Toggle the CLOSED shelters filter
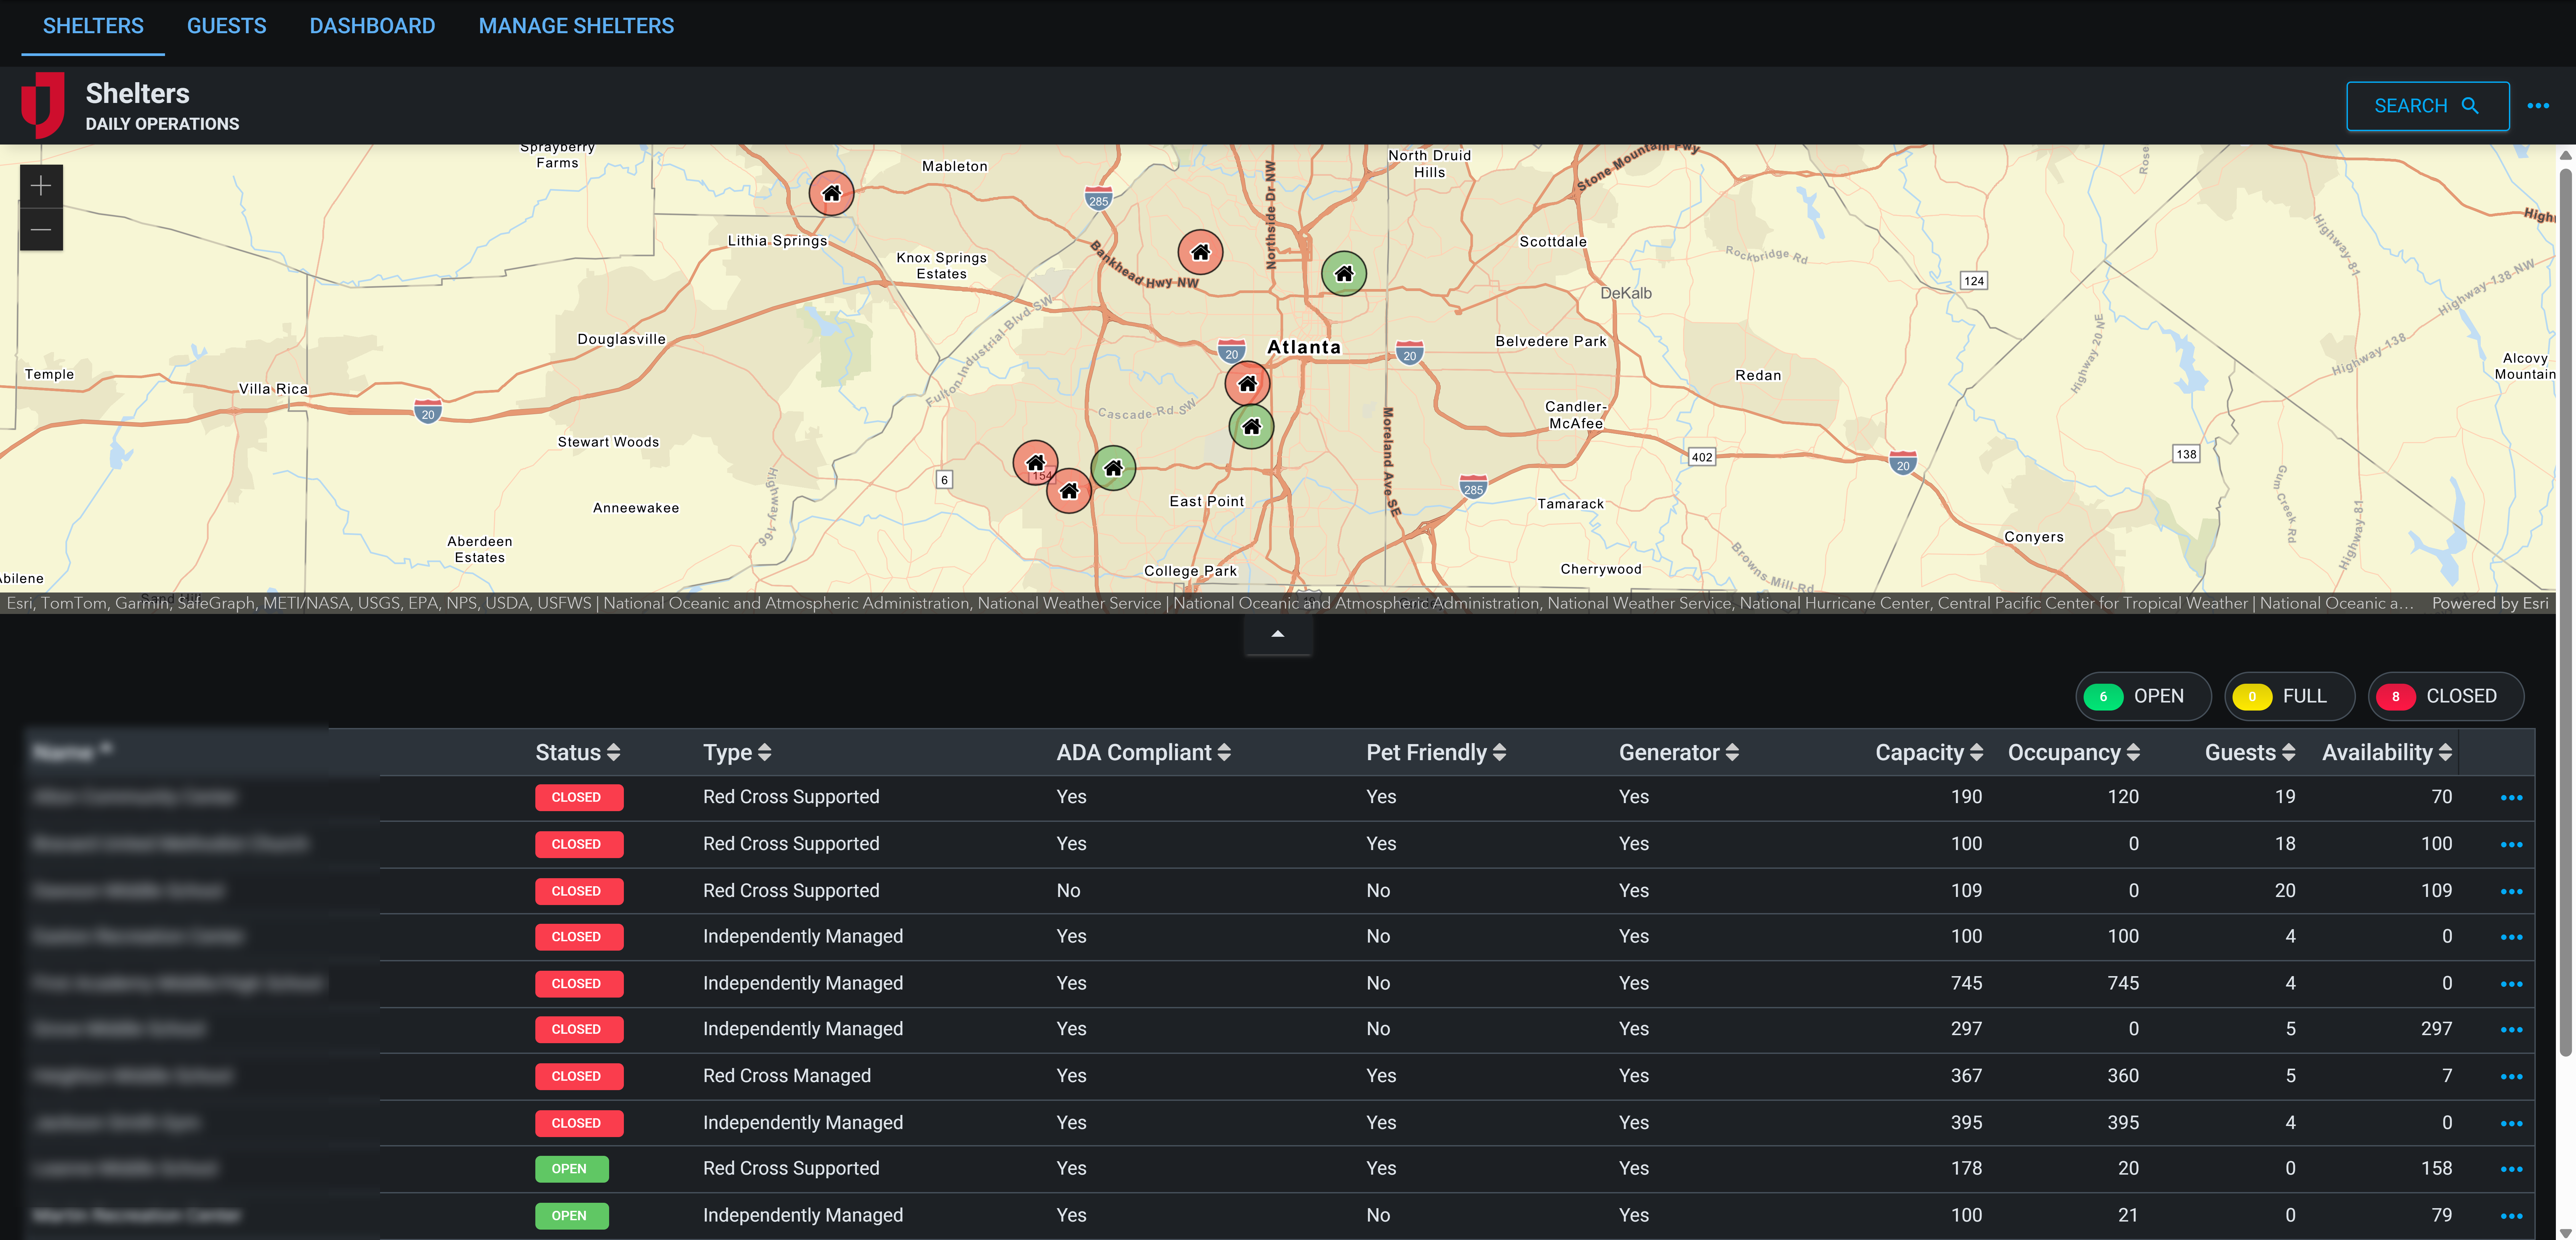This screenshot has height=1240, width=2576. tap(2446, 696)
